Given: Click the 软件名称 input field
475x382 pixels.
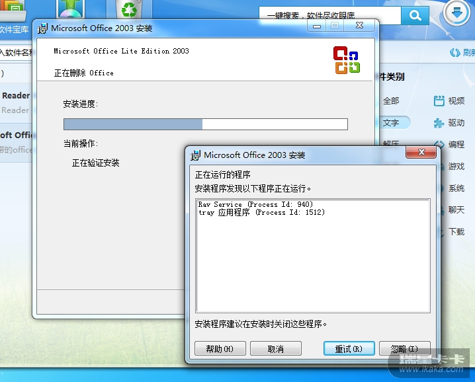Looking at the screenshot, I should pos(16,53).
